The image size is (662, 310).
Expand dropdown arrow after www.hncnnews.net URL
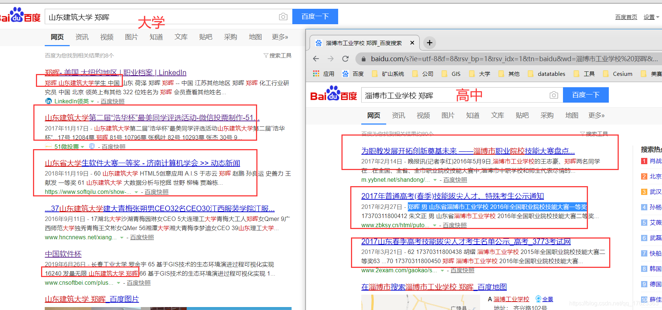[x=122, y=237]
